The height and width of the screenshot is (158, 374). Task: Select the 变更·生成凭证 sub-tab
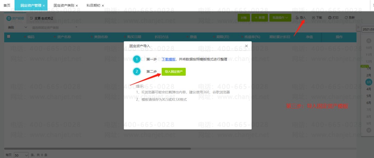tap(41, 18)
